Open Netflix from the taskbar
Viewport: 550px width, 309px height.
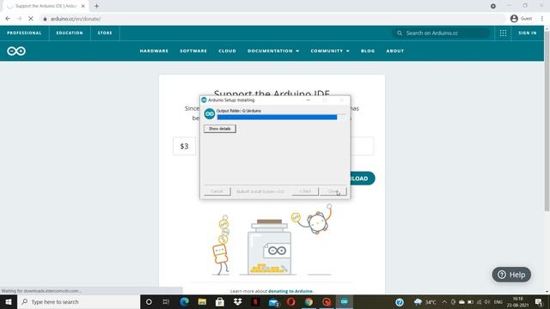click(x=255, y=301)
